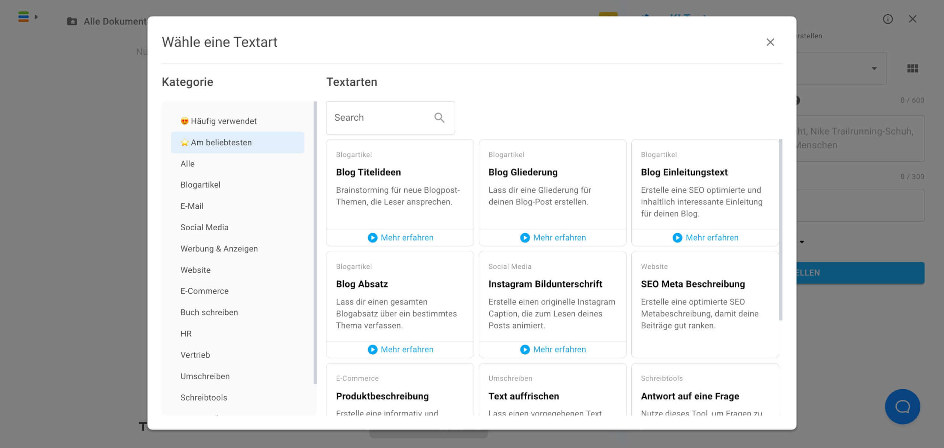Choose Schreibtools category
The width and height of the screenshot is (944, 448).
(237, 397)
